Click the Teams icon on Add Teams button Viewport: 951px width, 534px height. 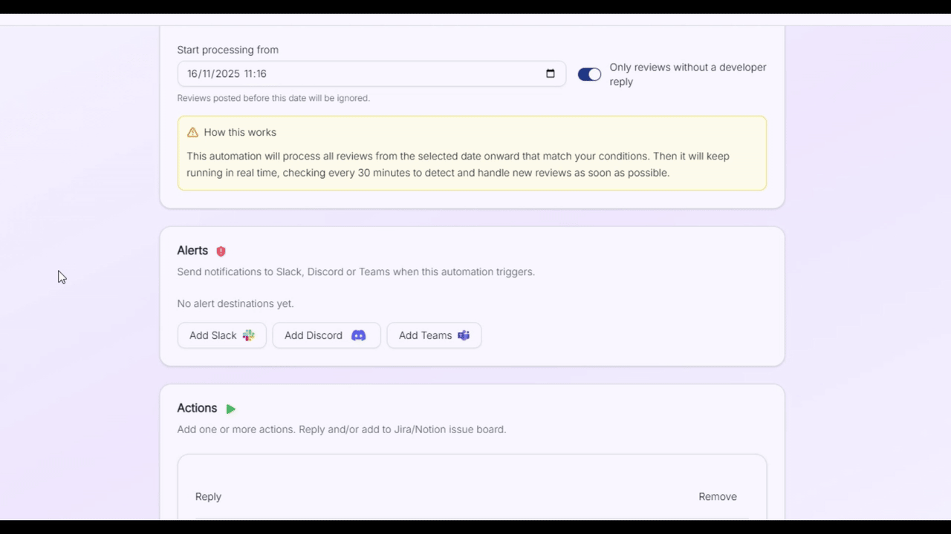pyautogui.click(x=463, y=335)
